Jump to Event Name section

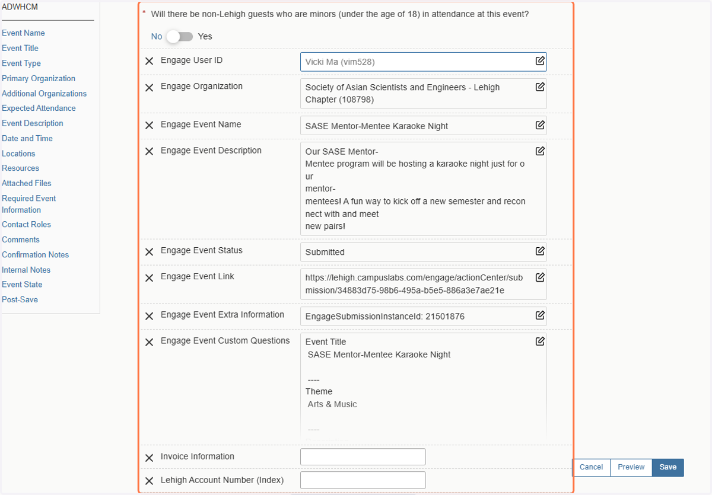point(23,33)
